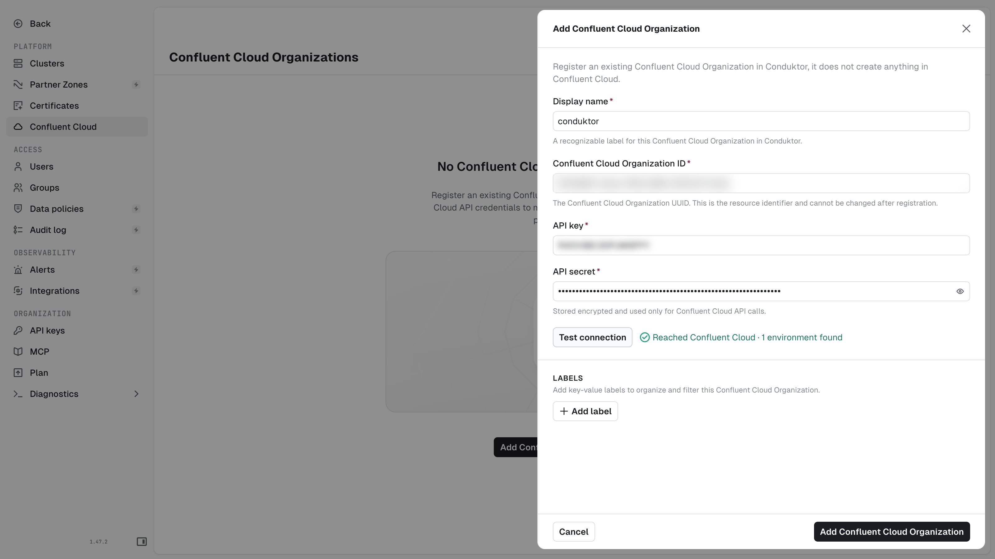This screenshot has width=995, height=559.
Task: Submit with Add Confluent Cloud Organization button
Action: [891, 532]
